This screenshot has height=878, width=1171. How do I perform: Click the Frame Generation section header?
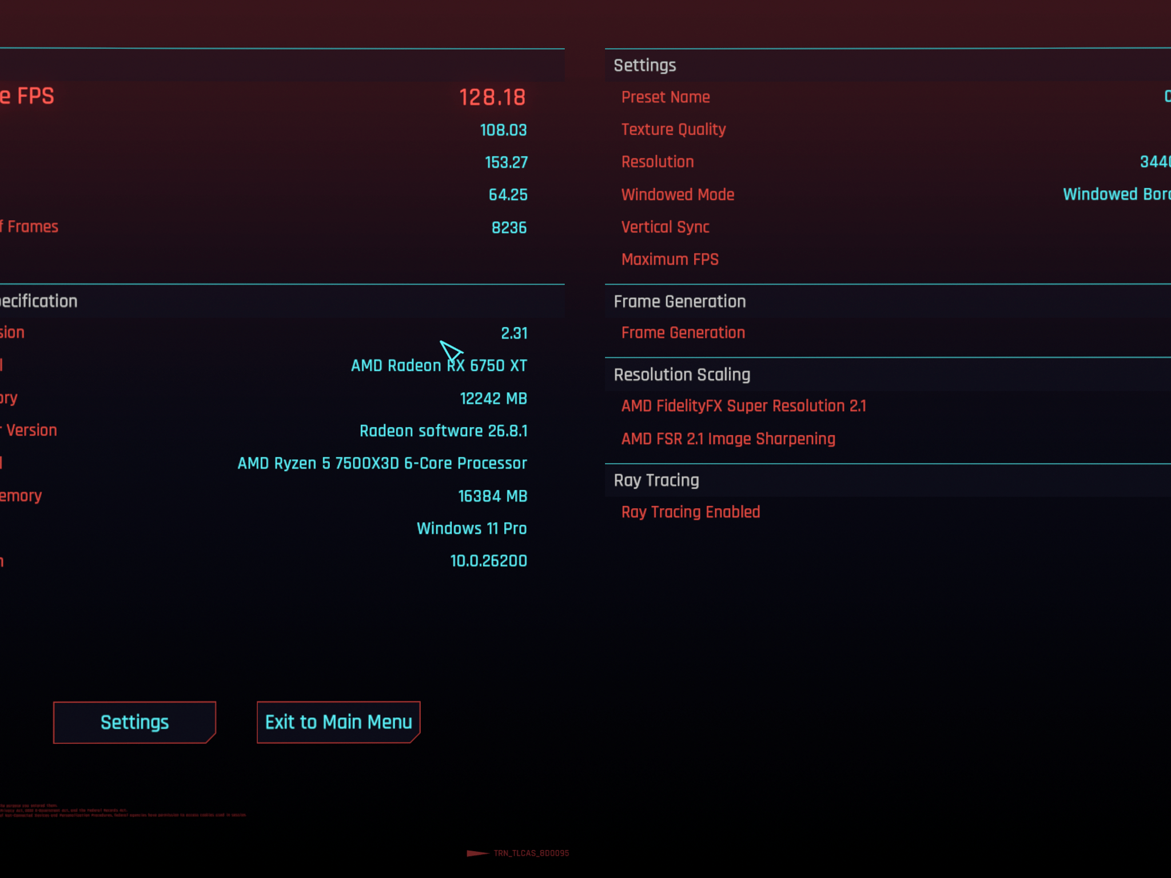680,301
